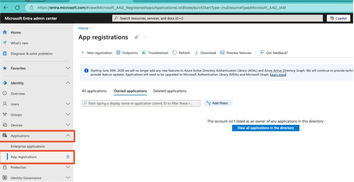Expand the Favorites section chevron

68,68
